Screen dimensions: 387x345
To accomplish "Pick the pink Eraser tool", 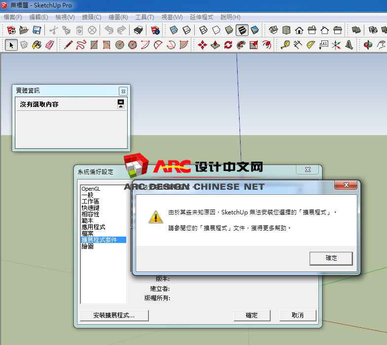I will pos(50,45).
